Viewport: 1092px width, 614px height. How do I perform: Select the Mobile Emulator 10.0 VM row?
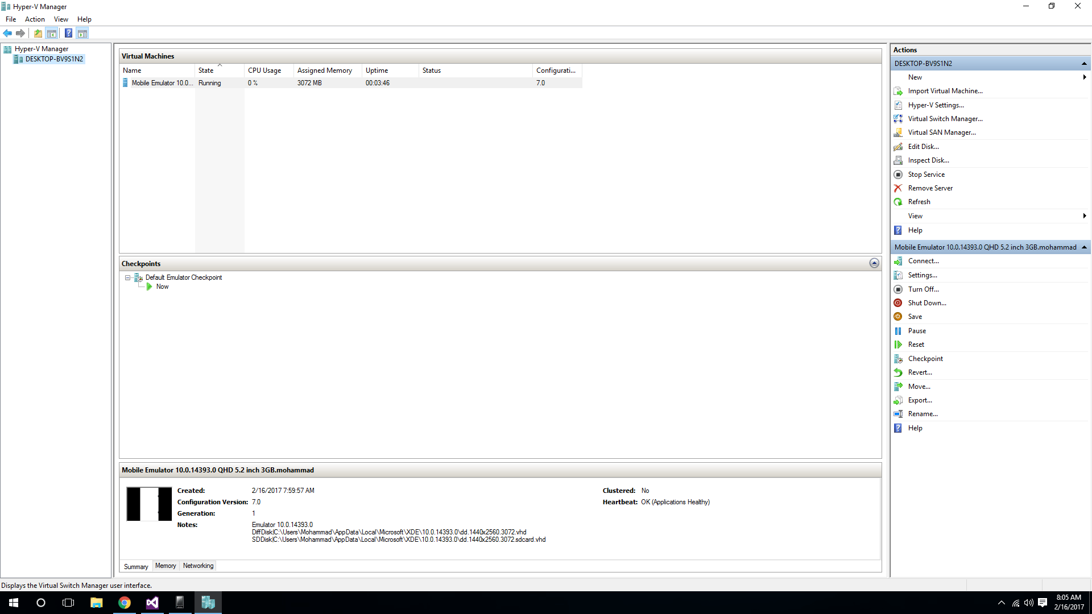click(x=351, y=83)
